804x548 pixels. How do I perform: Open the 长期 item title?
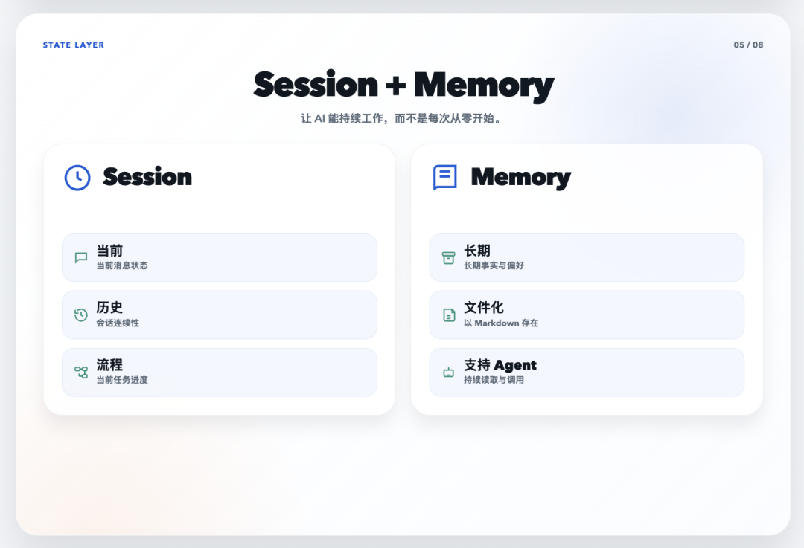477,251
